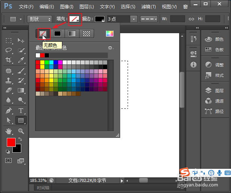Select the Lasso tool
The height and width of the screenshot is (193, 231).
click(x=9, y=50)
